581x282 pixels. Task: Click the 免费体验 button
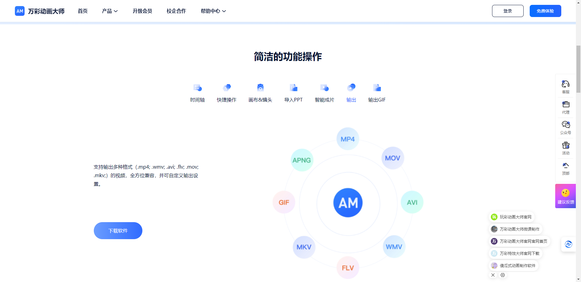545,11
